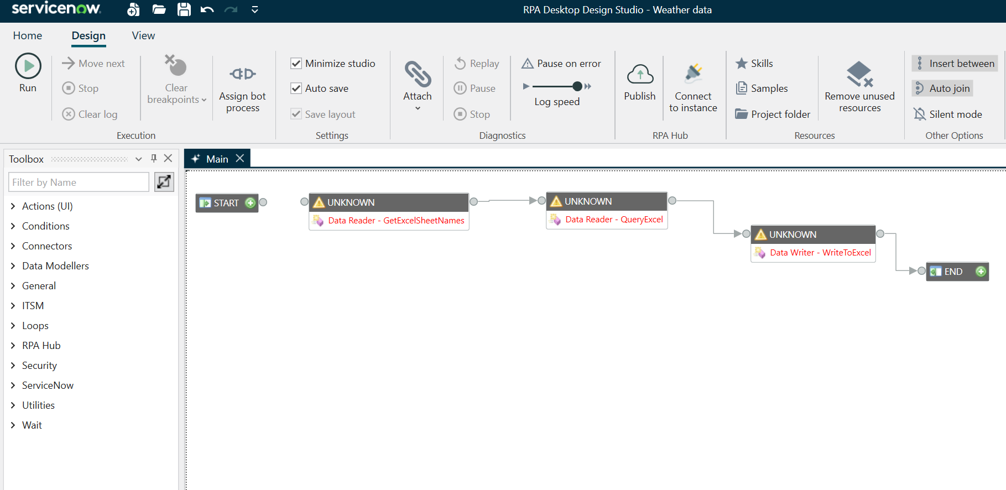Toggle Insert between option
The height and width of the screenshot is (490, 1006).
pos(955,64)
